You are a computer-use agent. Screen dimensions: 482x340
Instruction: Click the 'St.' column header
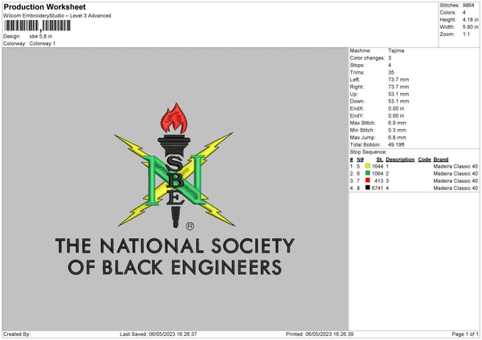tap(380, 160)
